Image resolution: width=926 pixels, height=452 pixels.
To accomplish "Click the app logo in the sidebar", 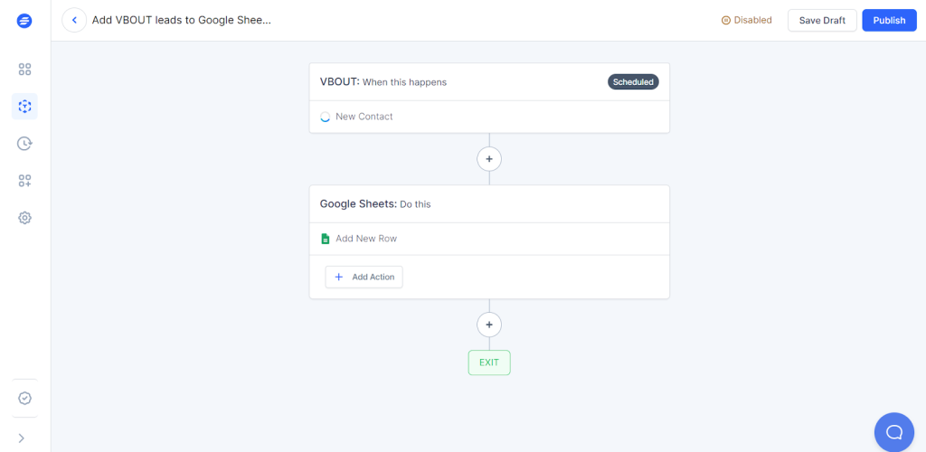I will pyautogui.click(x=24, y=21).
